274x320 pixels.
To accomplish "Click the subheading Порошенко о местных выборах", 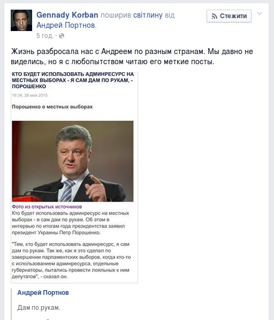I will coord(52,106).
